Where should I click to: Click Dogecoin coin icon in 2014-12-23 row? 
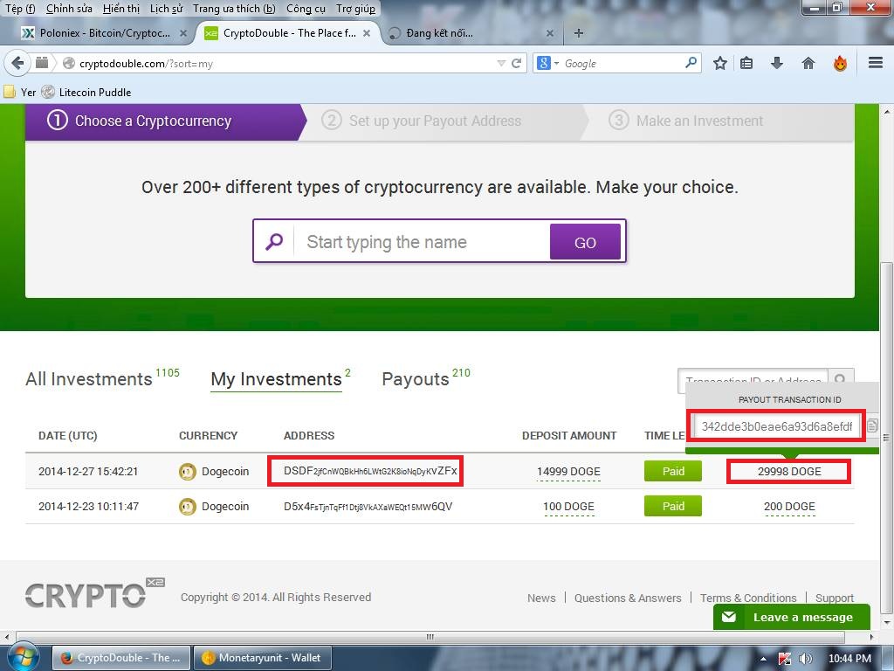pos(187,507)
